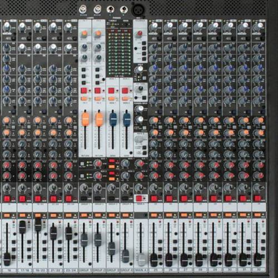The height and width of the screenshot is (278, 278).
Task: Toggle the red MAIN A mute button
Action: [139, 198]
